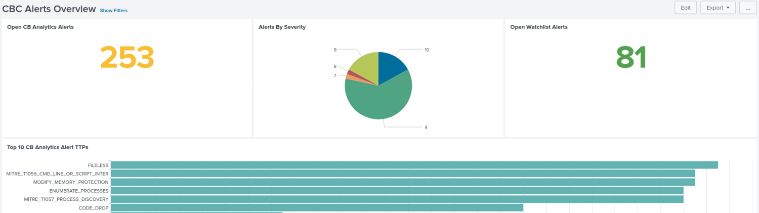Click the MITRE_T1057_PROCESS_DISCOVERY bar

coord(397,199)
